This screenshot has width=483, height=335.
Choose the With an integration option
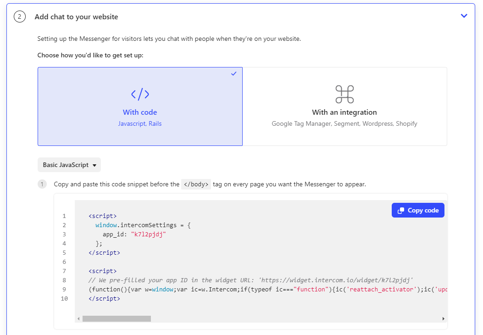[x=344, y=106]
